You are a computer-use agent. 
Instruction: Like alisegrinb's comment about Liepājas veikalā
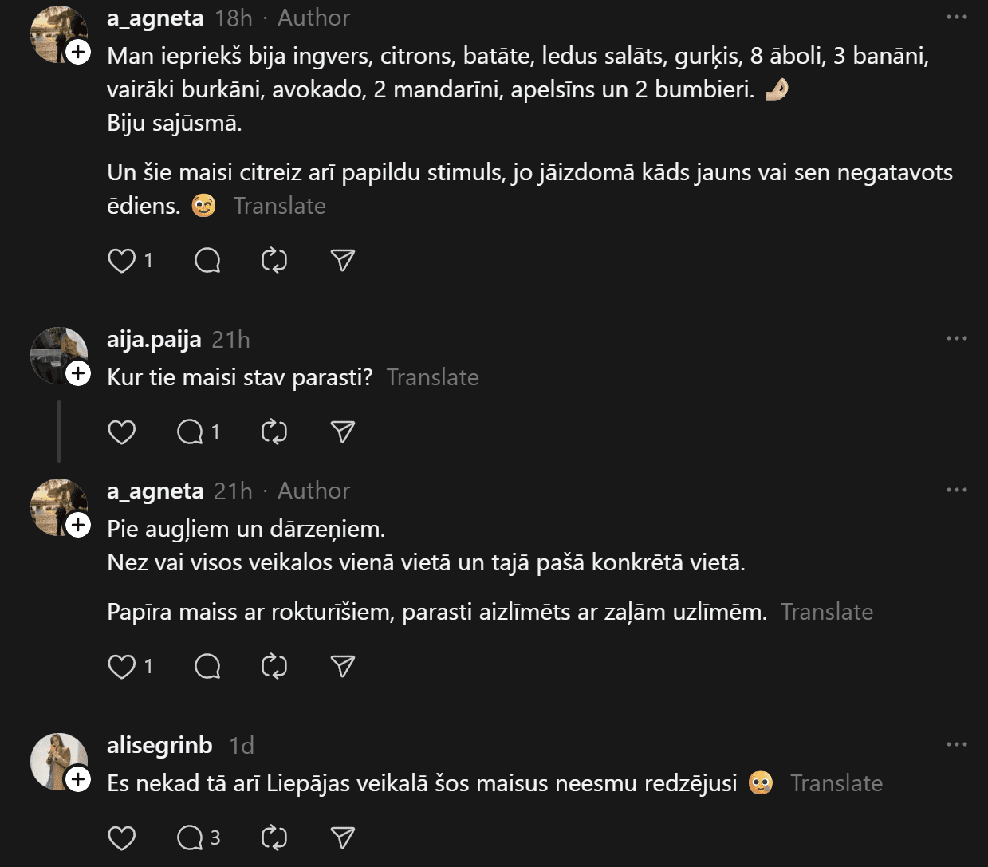(122, 838)
